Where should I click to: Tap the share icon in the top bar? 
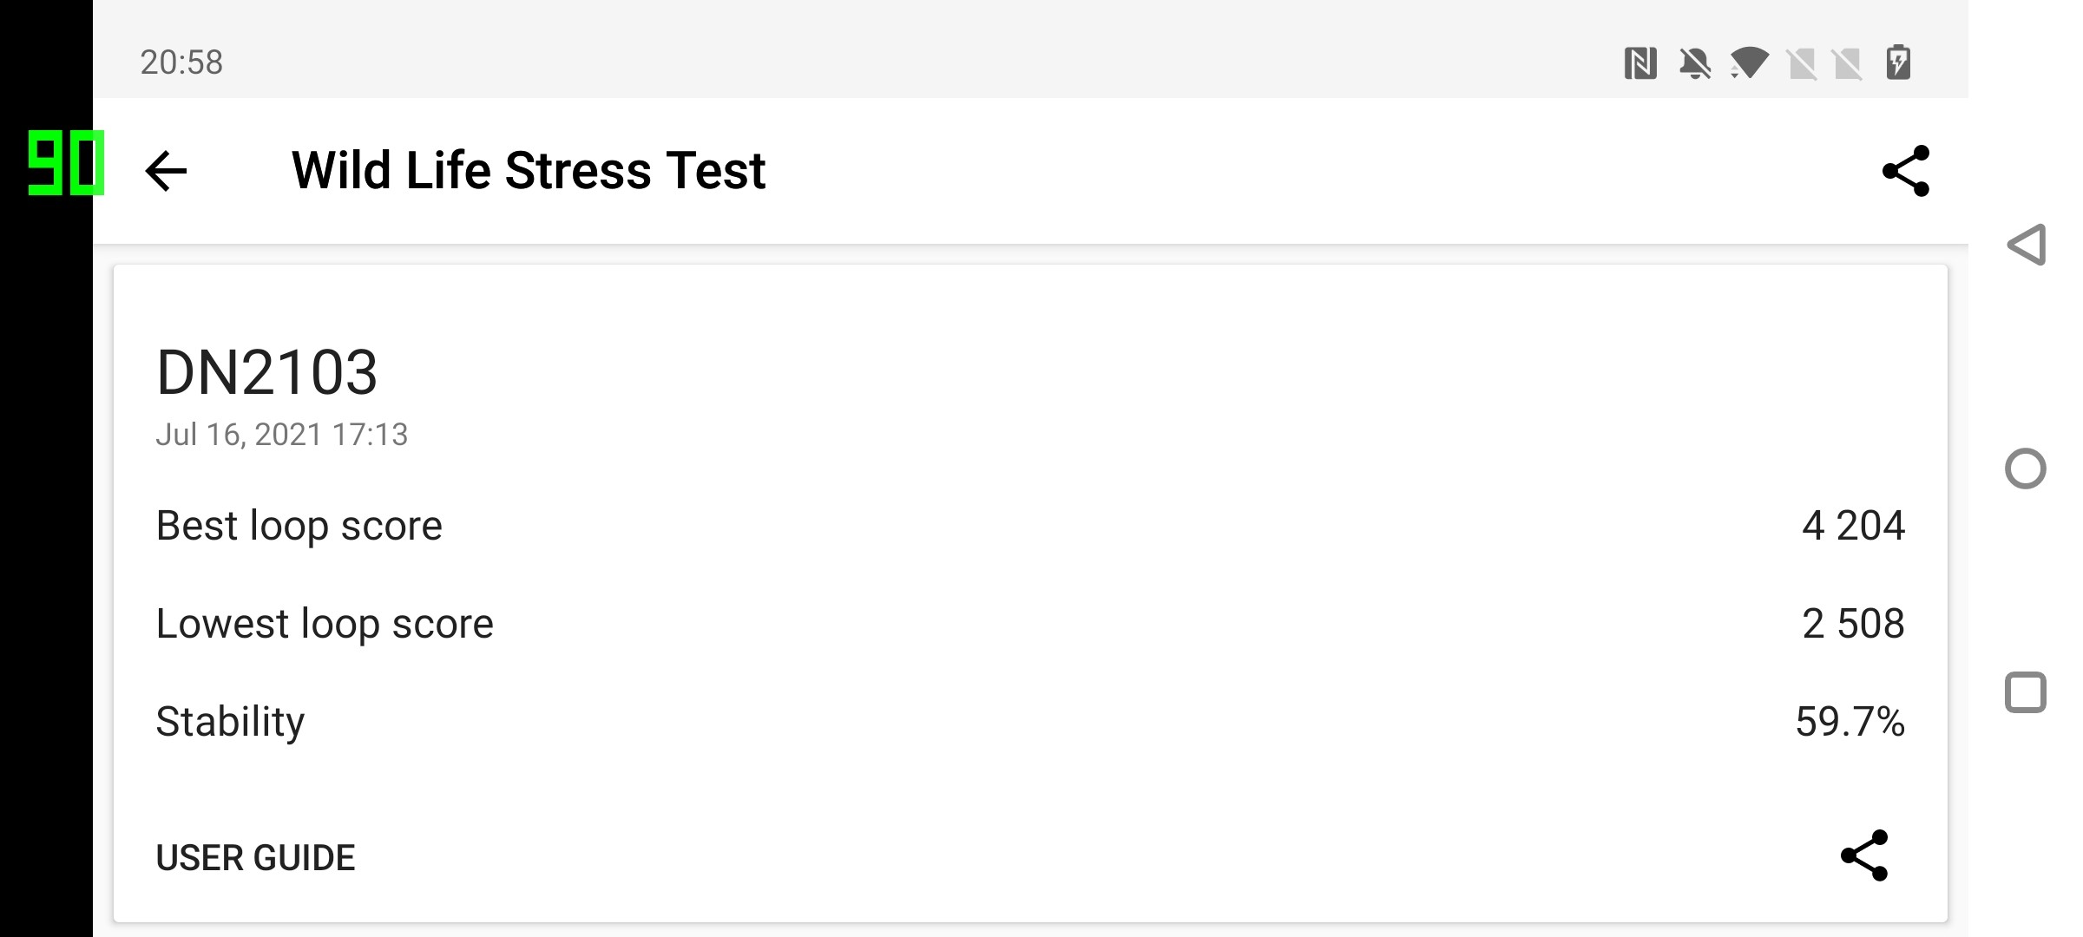tap(1905, 171)
